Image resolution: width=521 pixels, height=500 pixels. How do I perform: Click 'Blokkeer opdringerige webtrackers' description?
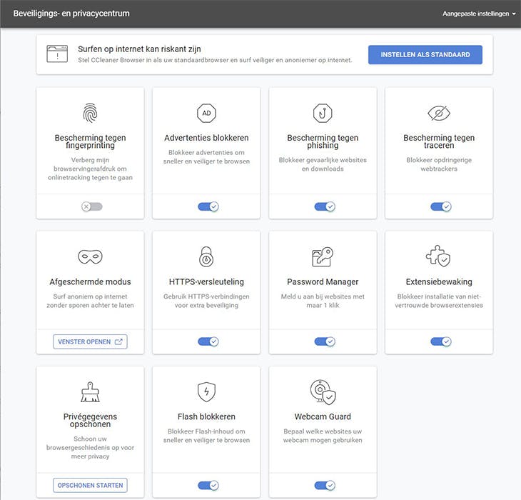[x=439, y=164]
